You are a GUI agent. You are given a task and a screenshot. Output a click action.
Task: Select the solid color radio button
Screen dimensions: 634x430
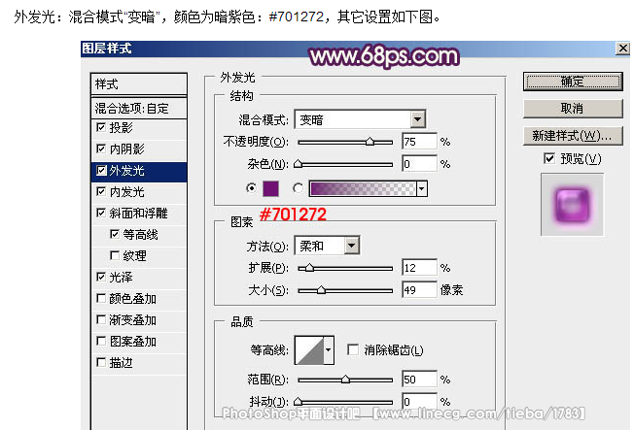pos(251,188)
